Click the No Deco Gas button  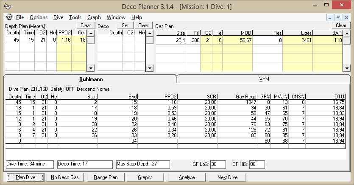[x=64, y=177]
